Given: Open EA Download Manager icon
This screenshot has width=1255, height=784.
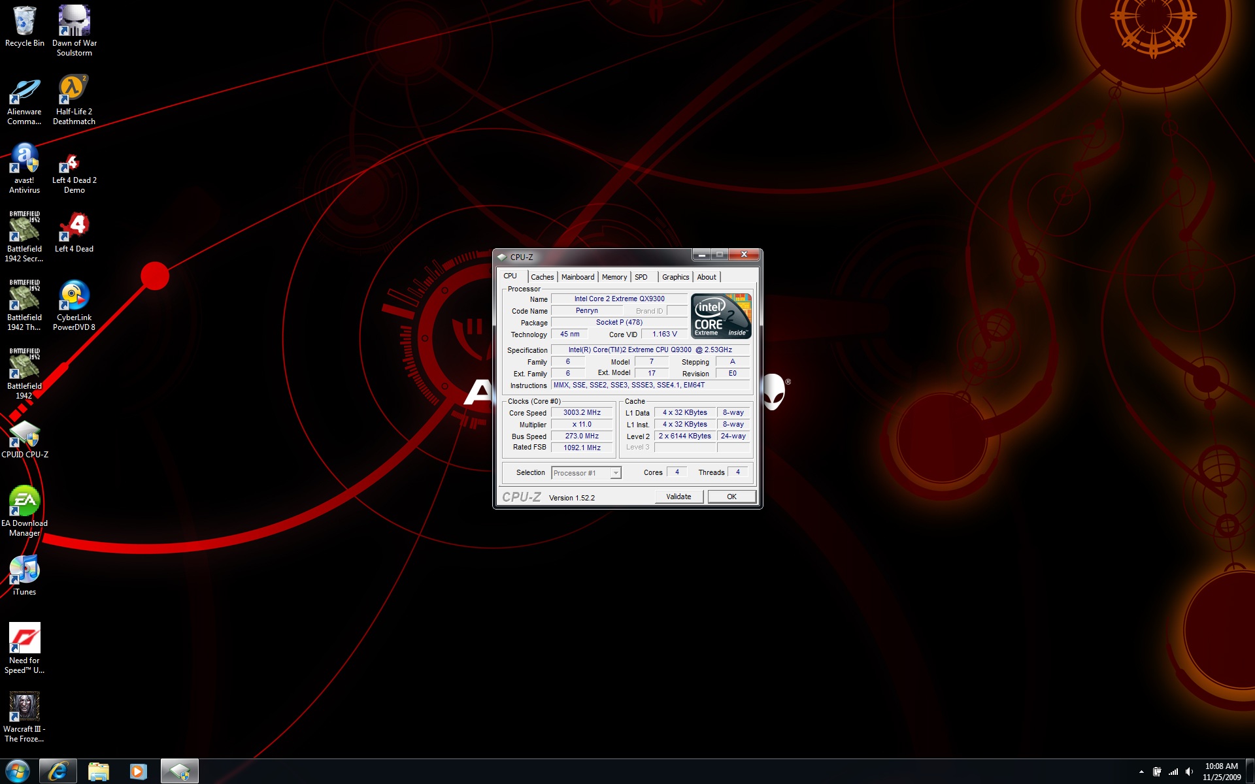Looking at the screenshot, I should [25, 512].
